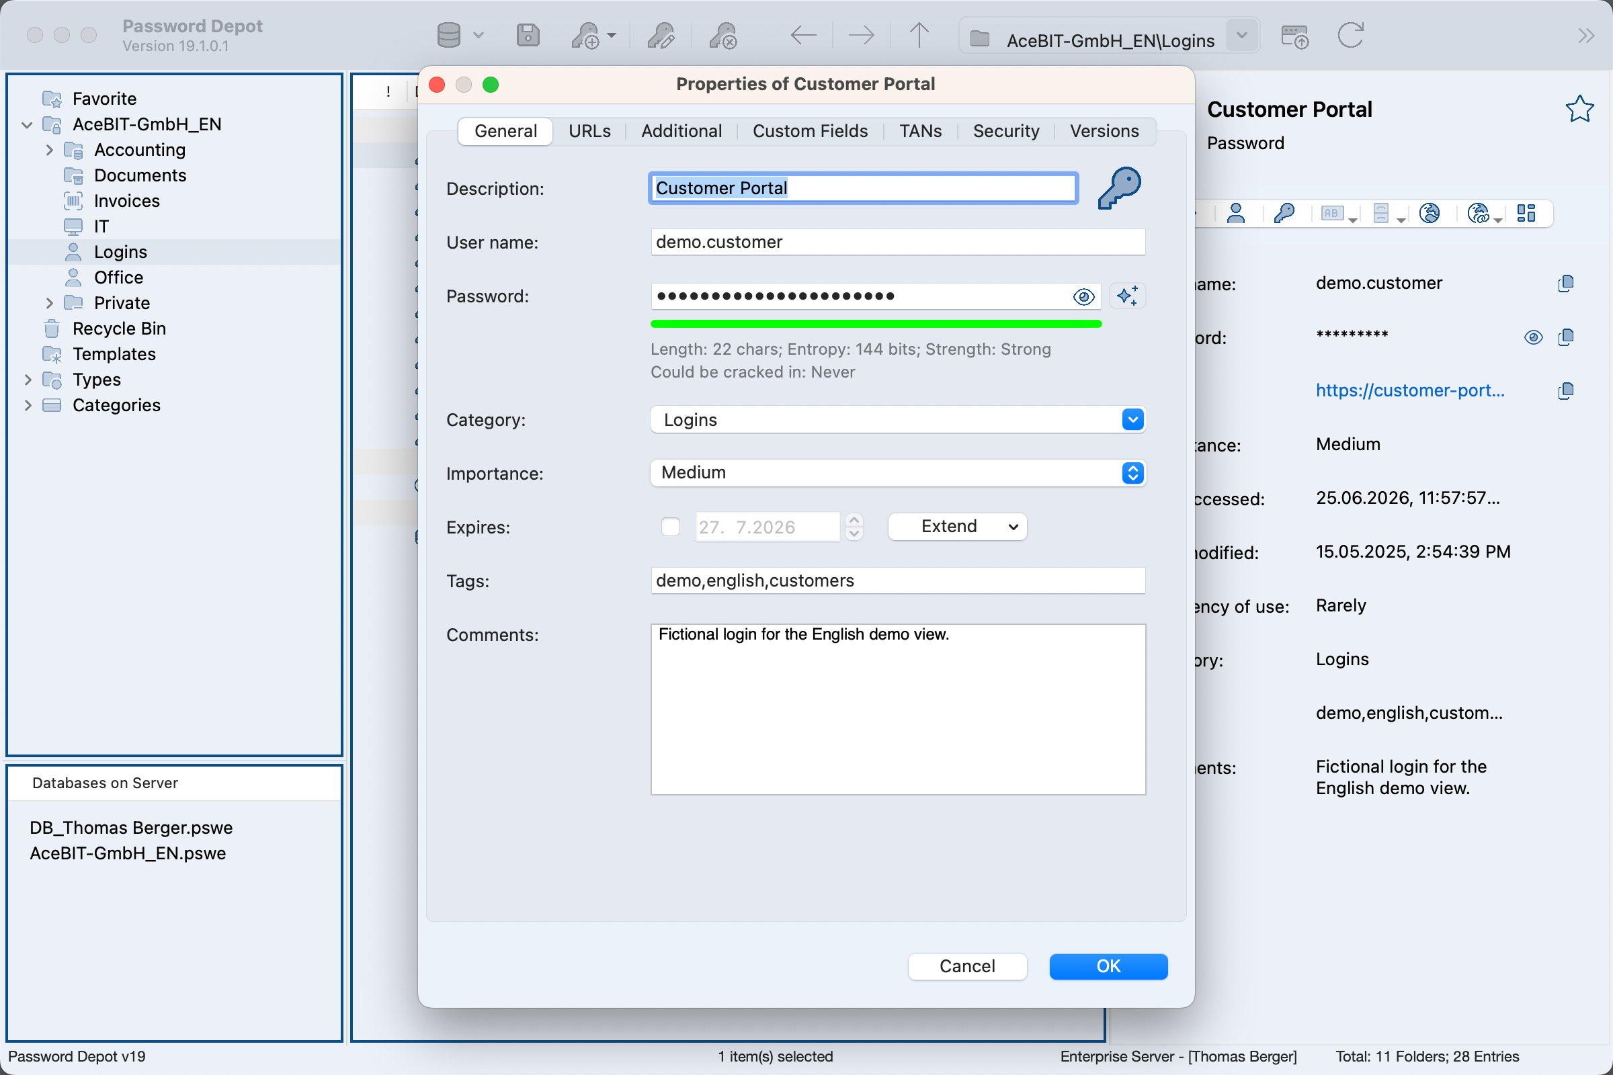1613x1075 pixels.
Task: Click the plain globe icon in details toolbar
Action: 1430,214
